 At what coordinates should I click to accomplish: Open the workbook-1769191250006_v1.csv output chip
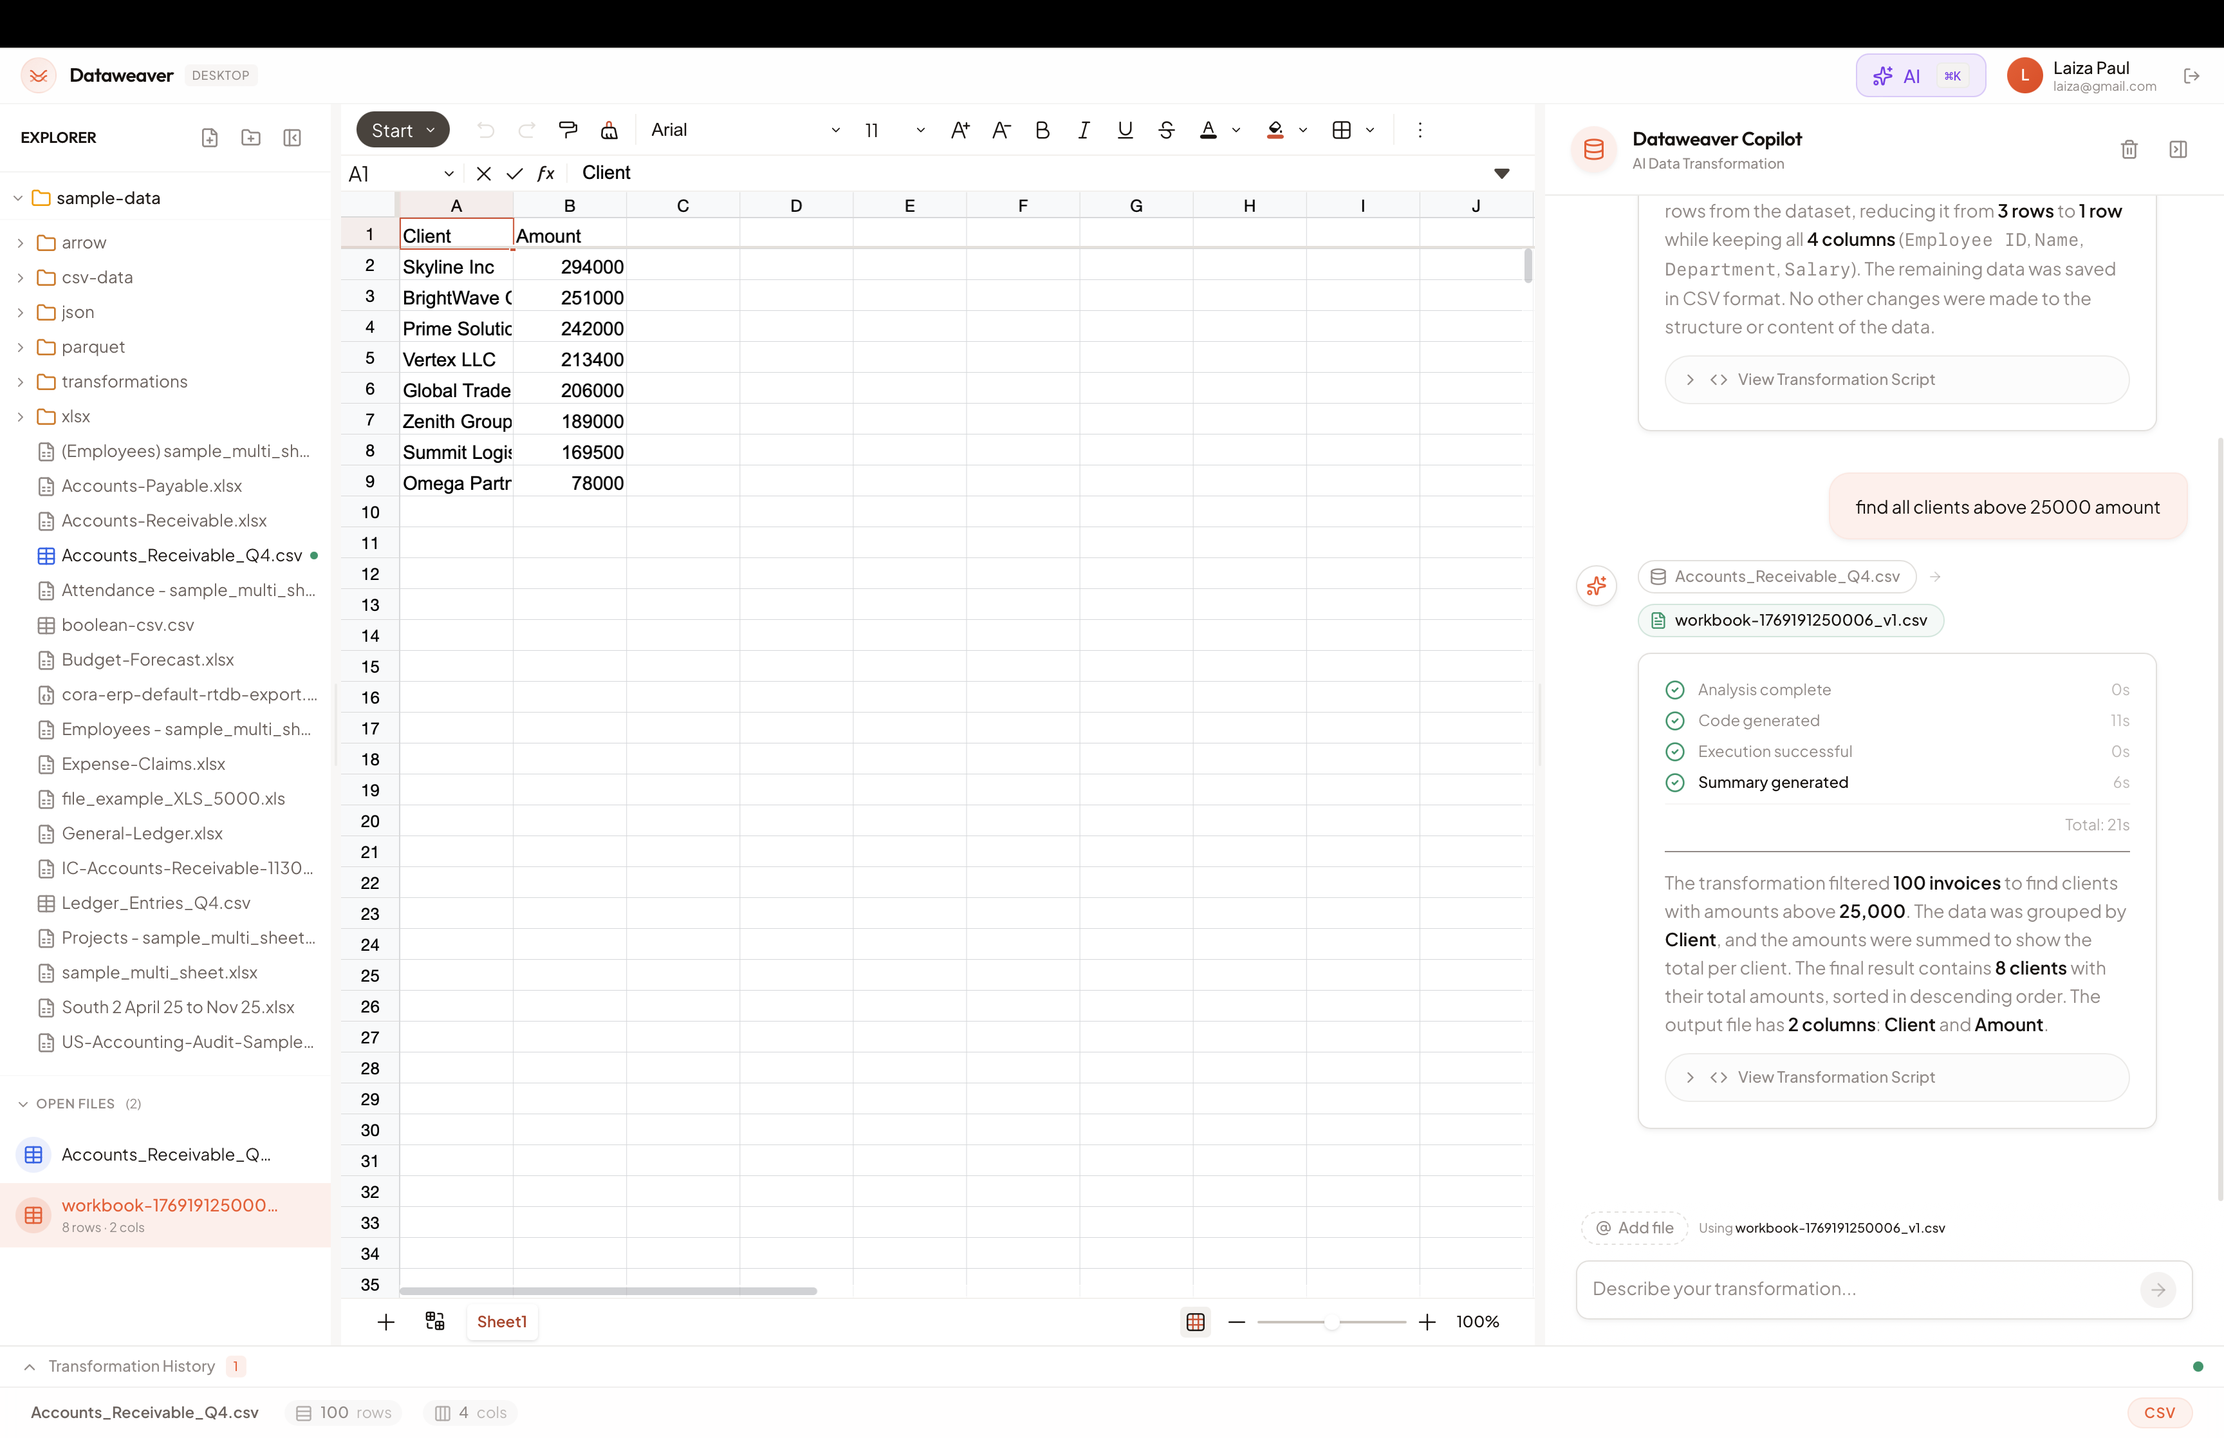1790,620
